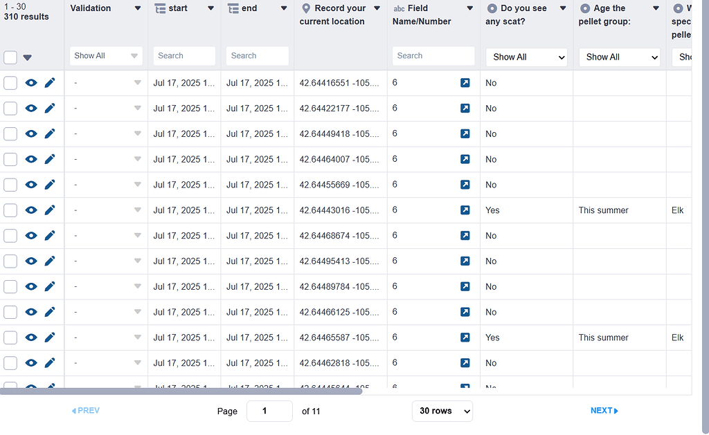Screen dimensions: 709x435
Task: Open the scat question Show All filter
Action: (526, 55)
